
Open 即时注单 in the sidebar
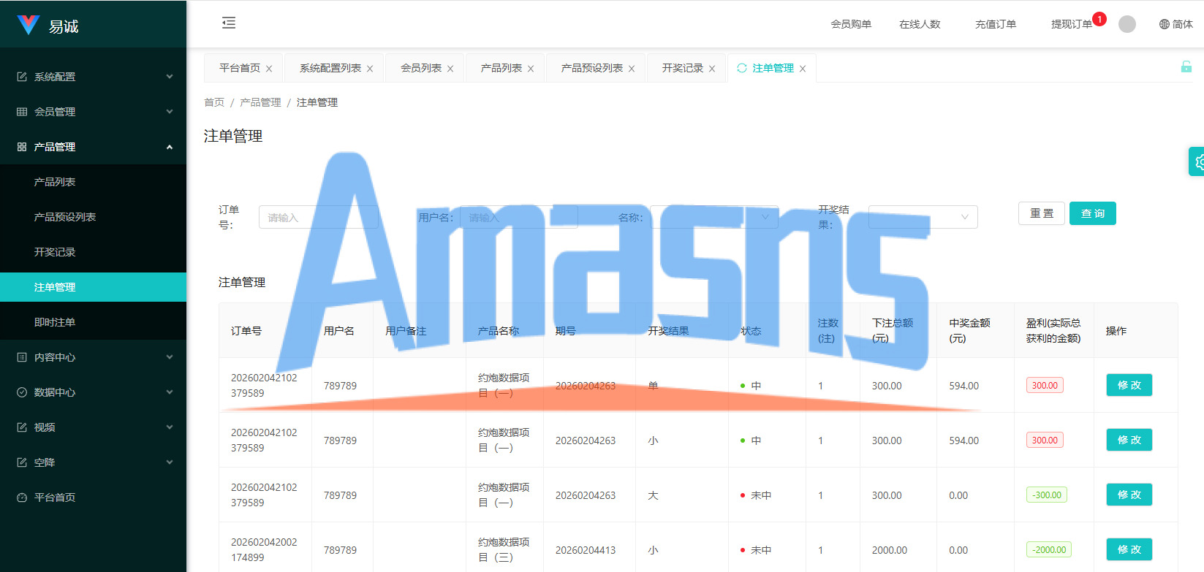click(x=94, y=322)
